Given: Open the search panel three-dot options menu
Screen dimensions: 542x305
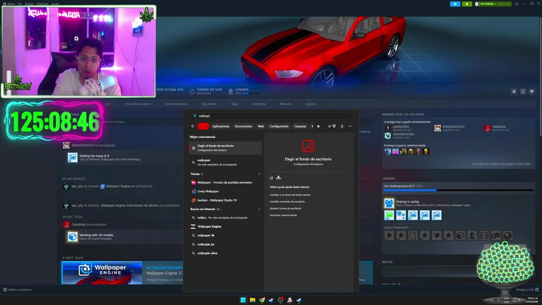Looking at the screenshot, I should pyautogui.click(x=350, y=126).
